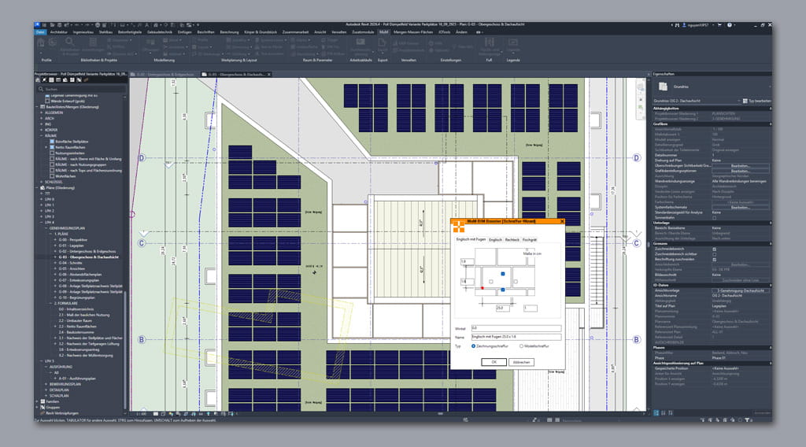This screenshot has height=447, width=806.
Task: Expand the SCHLÜSSEL tree node
Action: [42, 182]
